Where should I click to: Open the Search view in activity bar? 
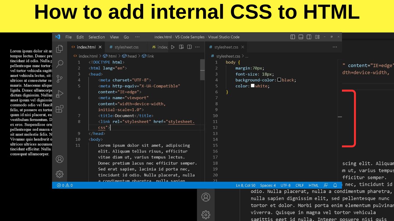pos(59,64)
